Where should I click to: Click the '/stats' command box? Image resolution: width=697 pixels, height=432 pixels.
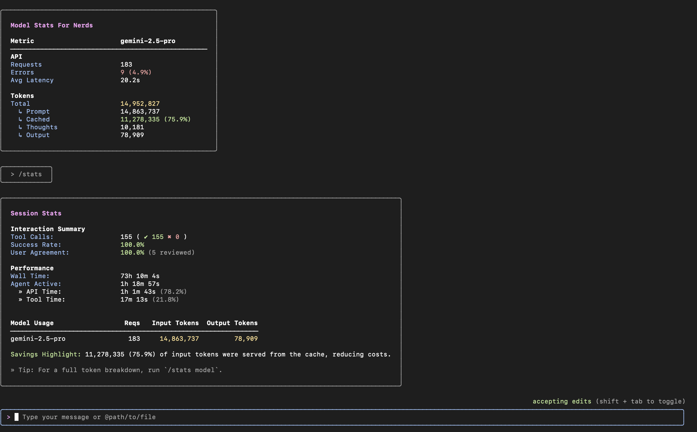[x=26, y=174]
